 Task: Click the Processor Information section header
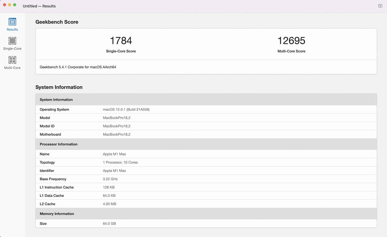[206, 144]
